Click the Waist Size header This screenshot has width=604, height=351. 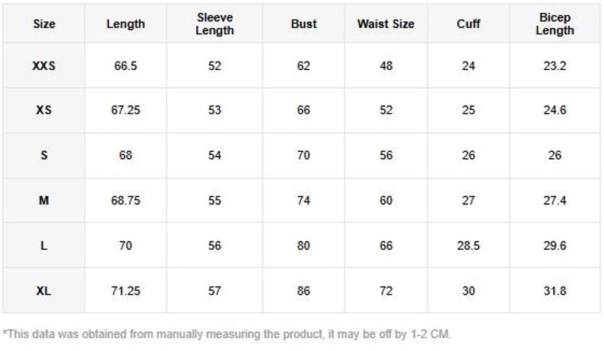pos(386,24)
